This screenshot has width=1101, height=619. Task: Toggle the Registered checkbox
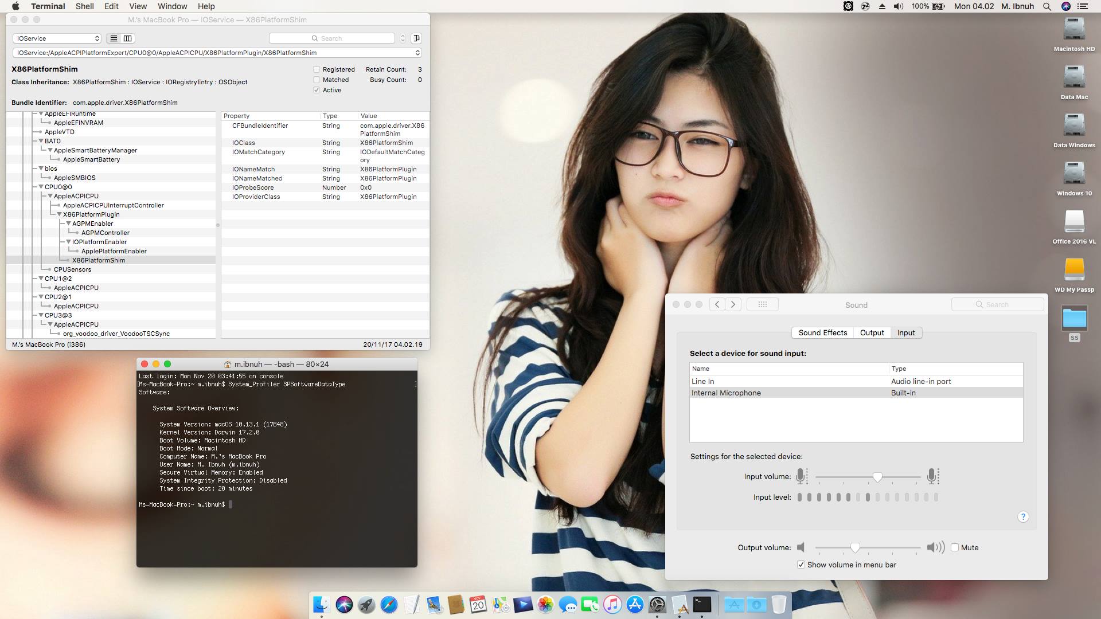(x=317, y=69)
